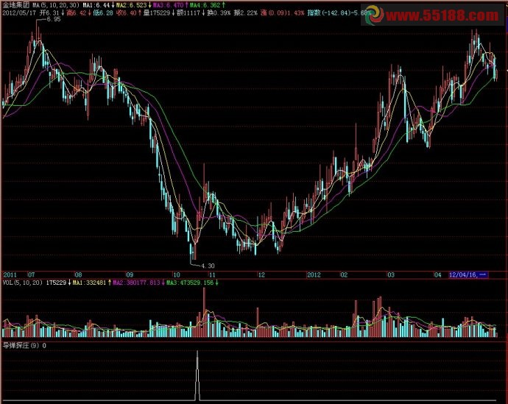This screenshot has height=404, width=508.
Task: Click the volume MA3:473529.156 value
Action: coord(190,283)
